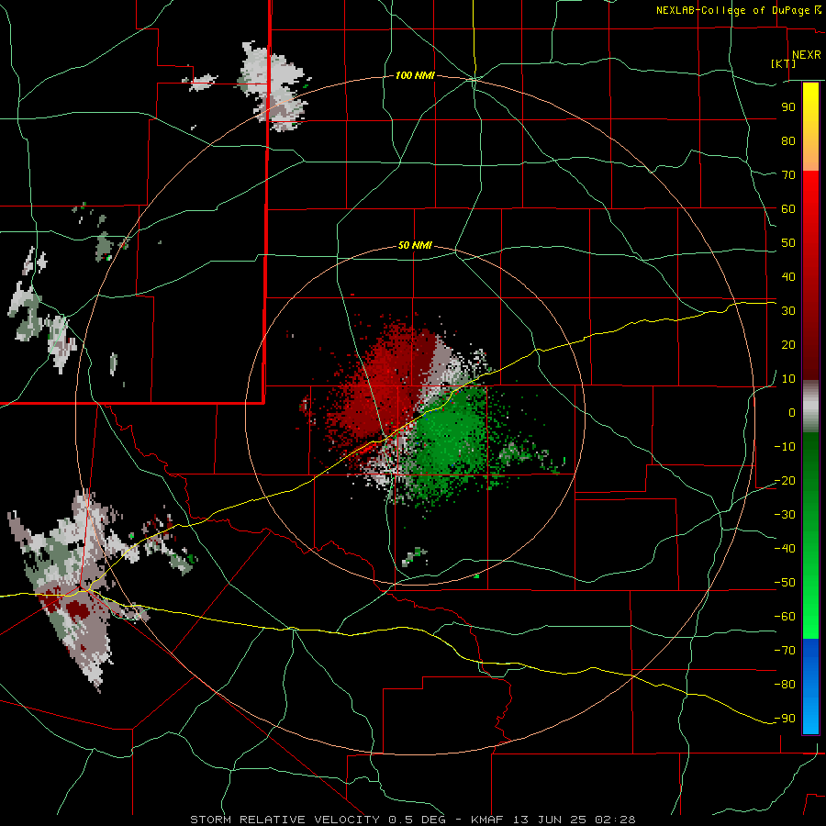
Task: Click the KMAF radar site identifier
Action: coord(488,820)
